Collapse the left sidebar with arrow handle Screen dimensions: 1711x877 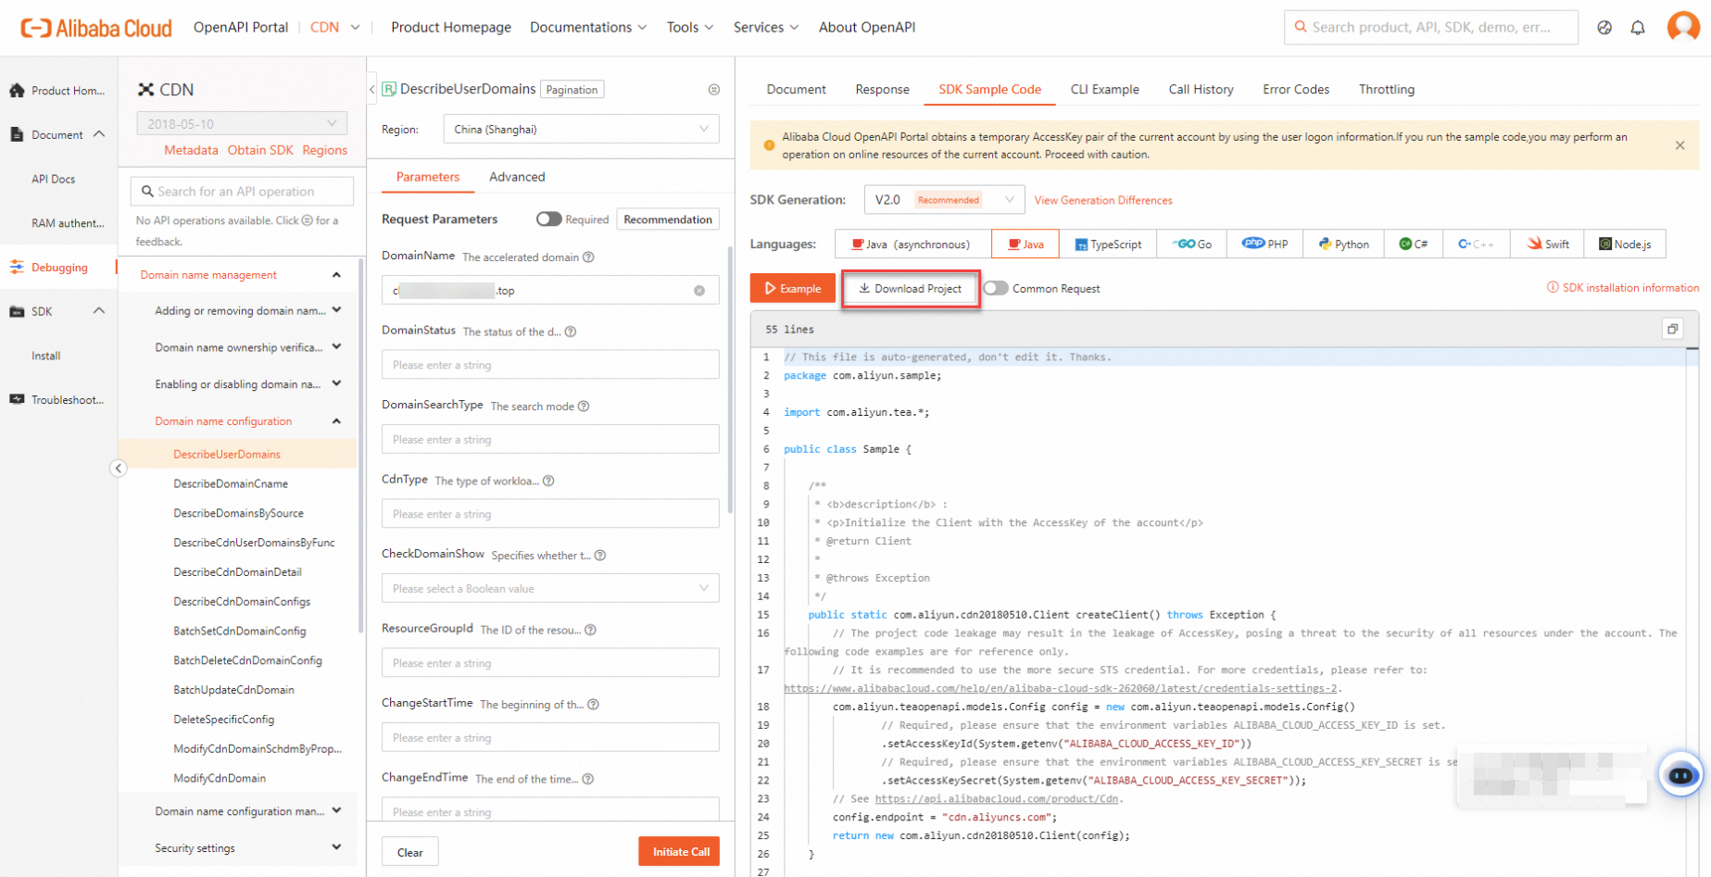click(118, 468)
